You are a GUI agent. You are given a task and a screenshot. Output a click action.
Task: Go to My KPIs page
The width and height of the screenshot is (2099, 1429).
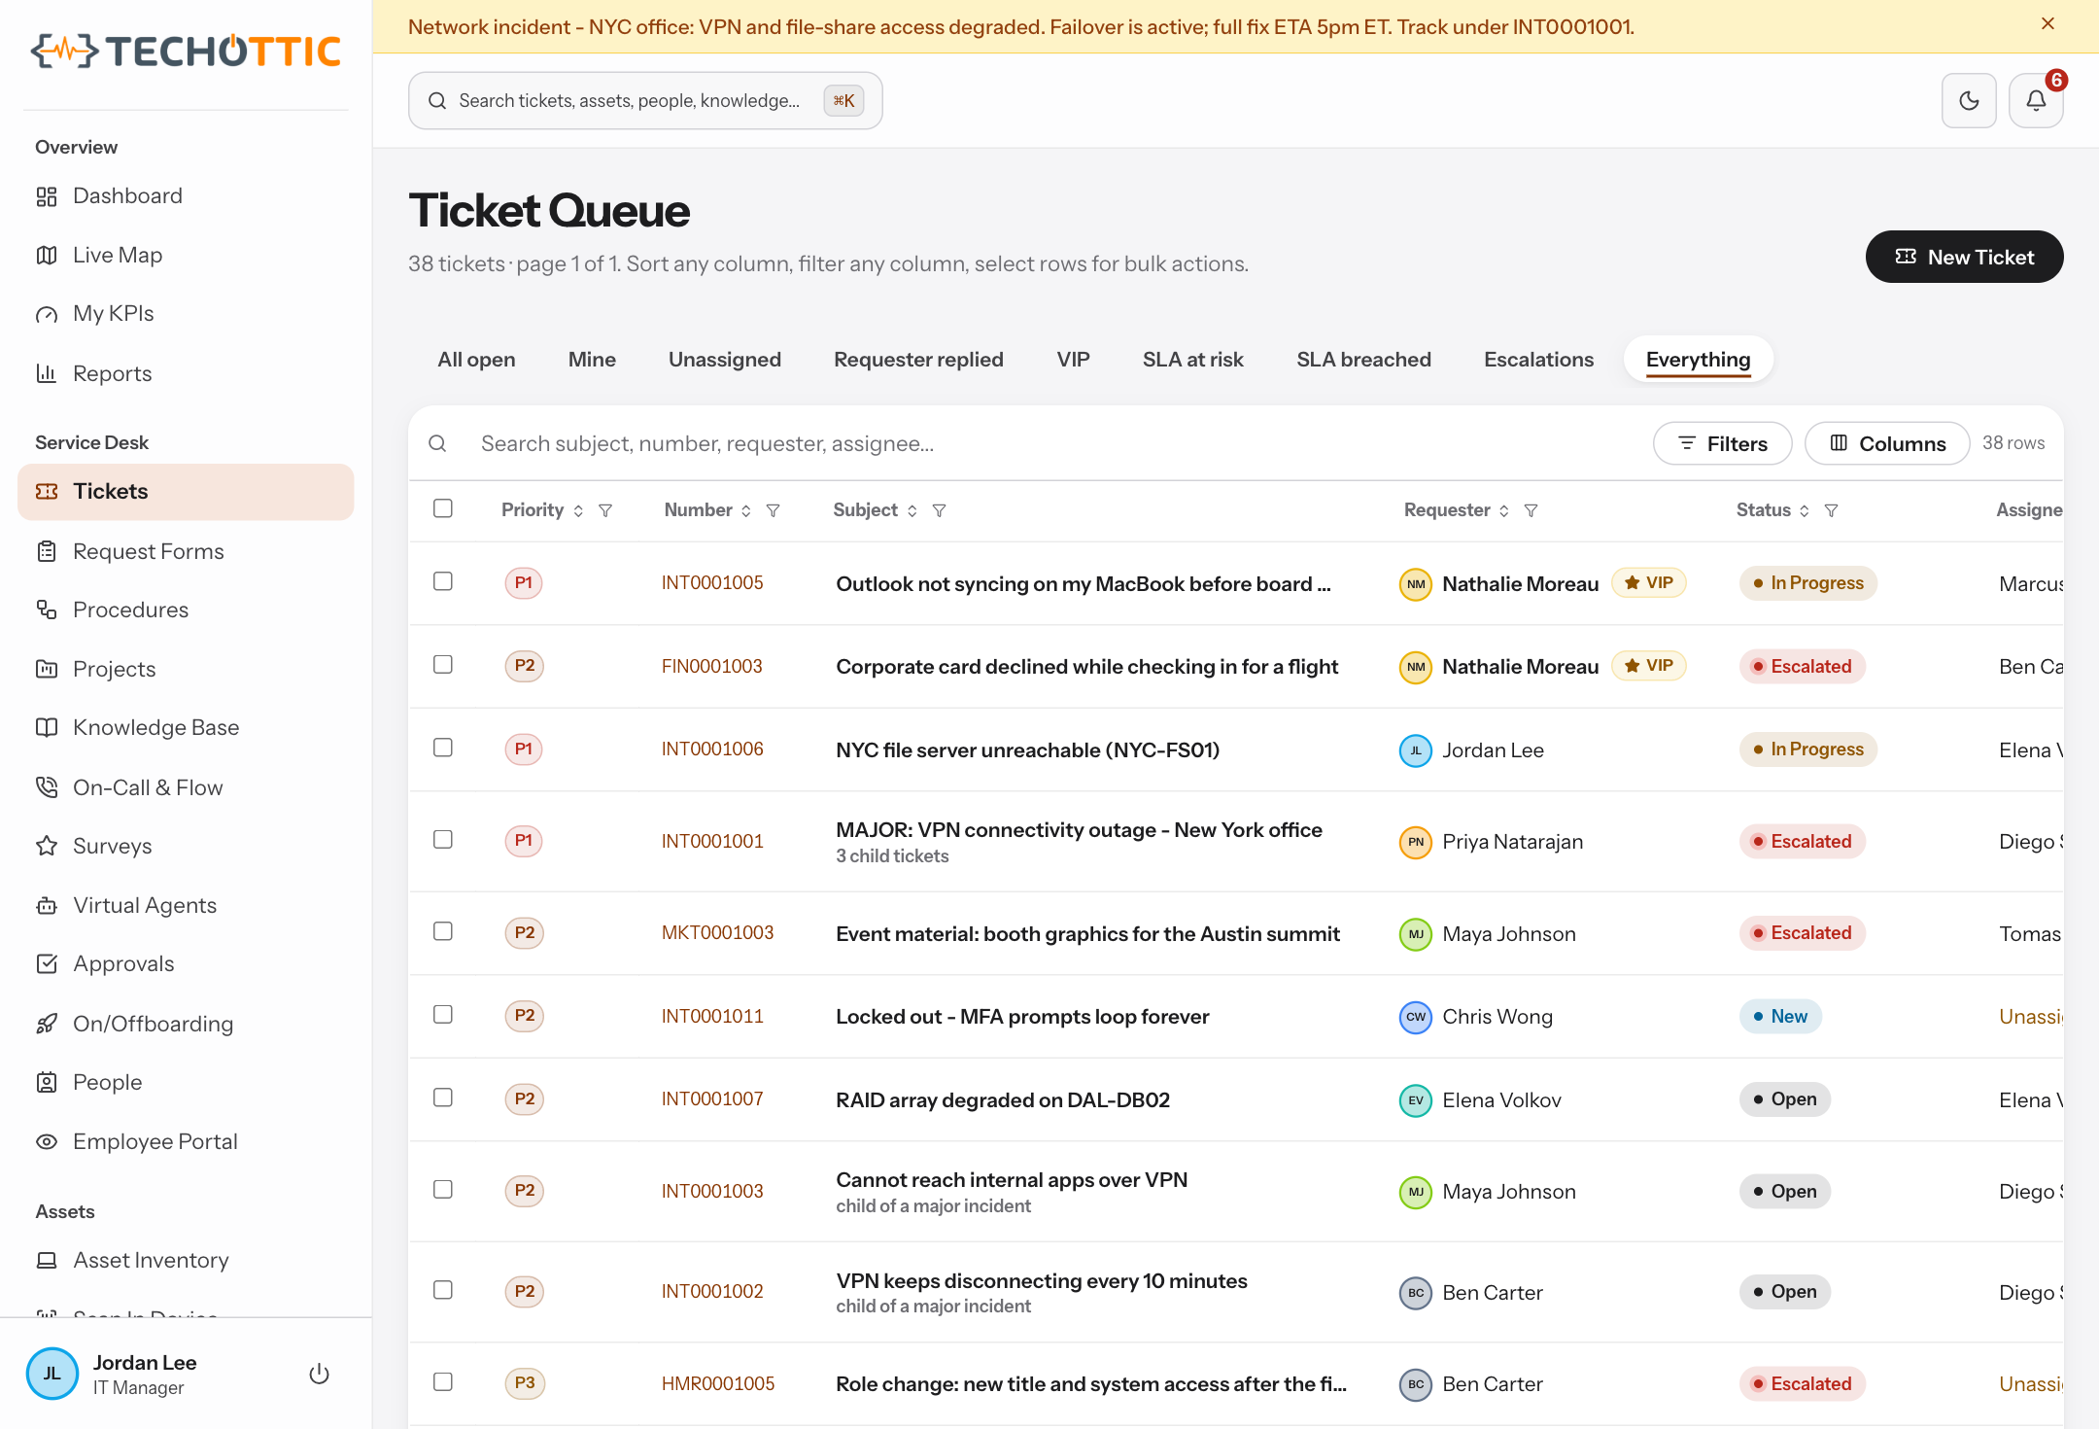point(186,313)
